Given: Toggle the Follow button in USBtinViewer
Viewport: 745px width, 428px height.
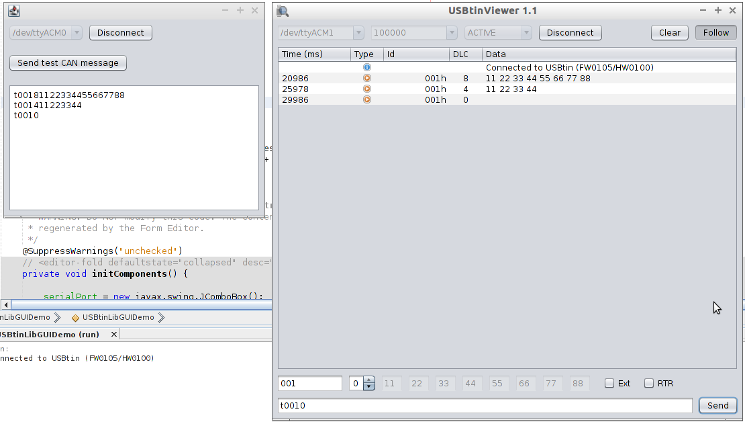Looking at the screenshot, I should pos(716,33).
